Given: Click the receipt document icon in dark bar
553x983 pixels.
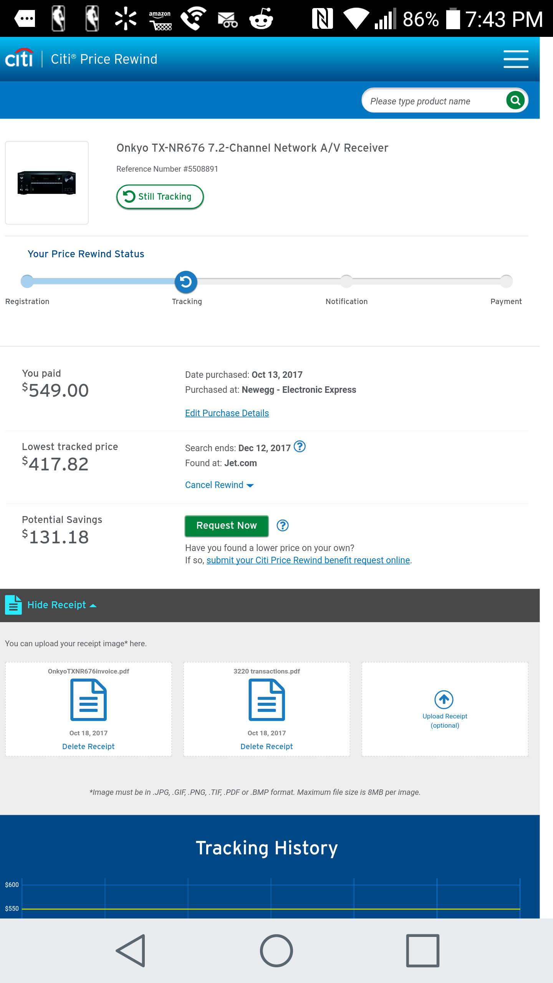Looking at the screenshot, I should (x=13, y=605).
